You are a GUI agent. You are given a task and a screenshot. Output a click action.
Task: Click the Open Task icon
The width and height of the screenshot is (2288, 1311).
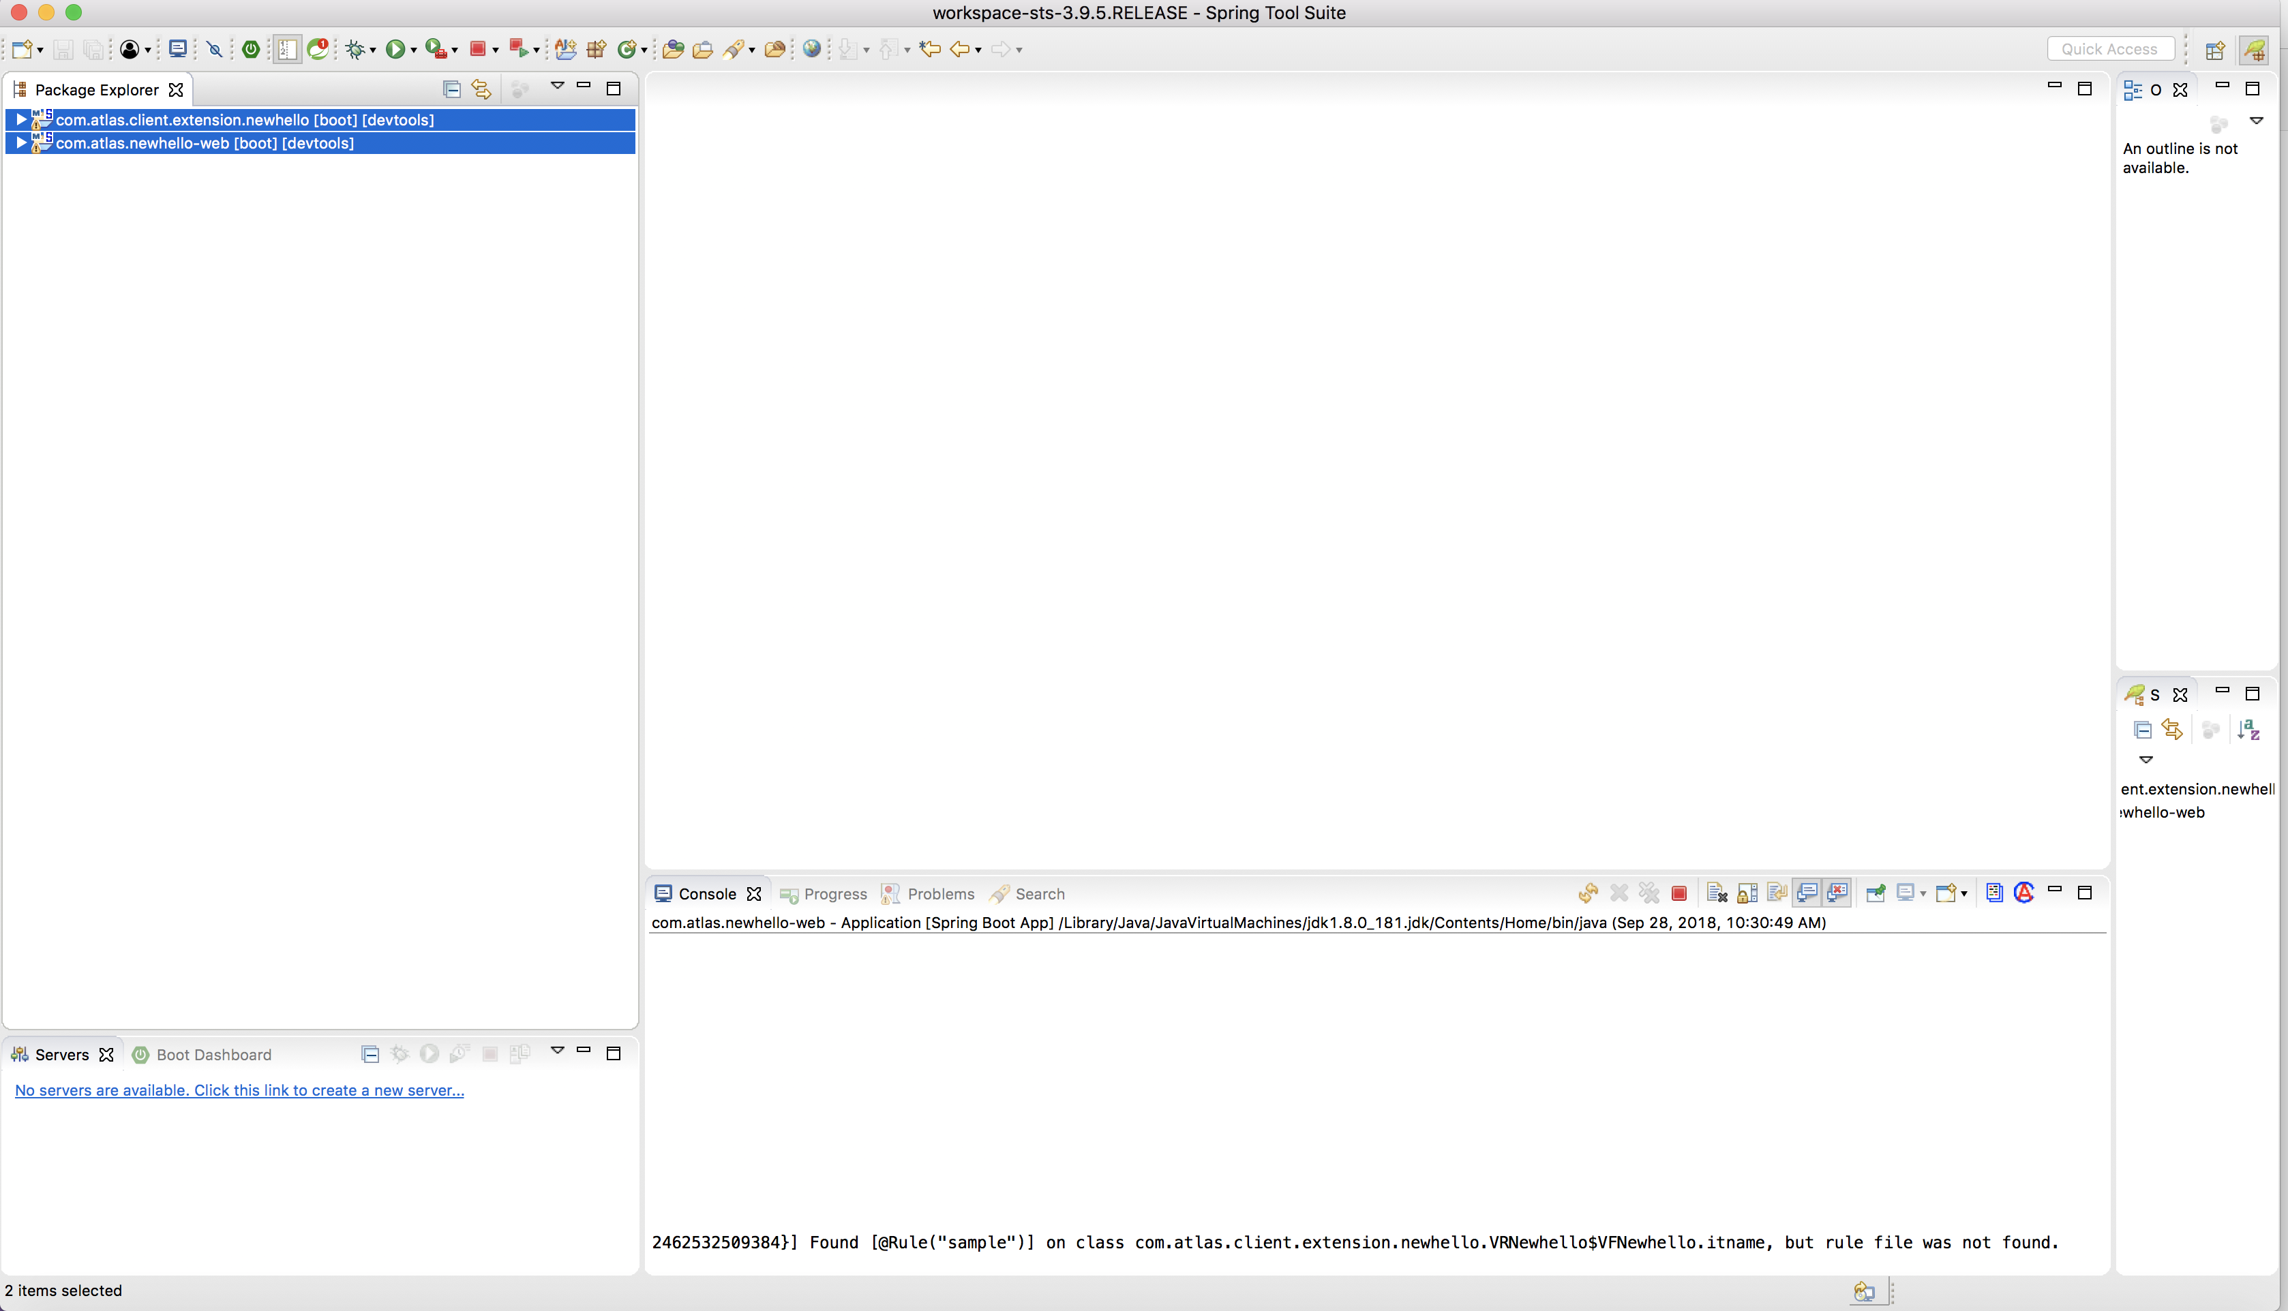point(703,50)
